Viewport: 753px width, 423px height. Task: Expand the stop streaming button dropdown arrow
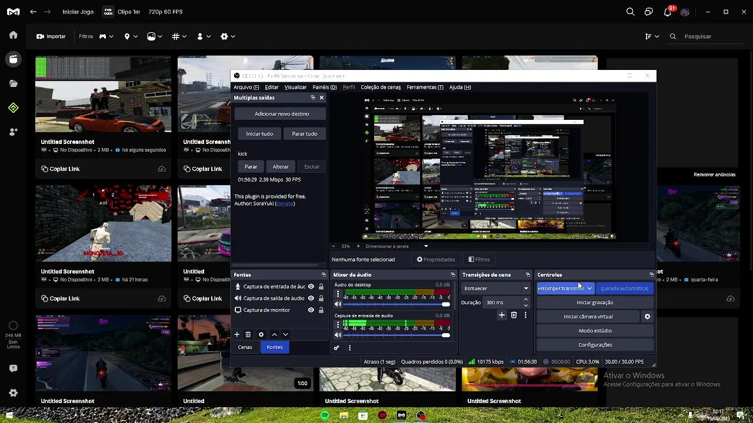589,288
